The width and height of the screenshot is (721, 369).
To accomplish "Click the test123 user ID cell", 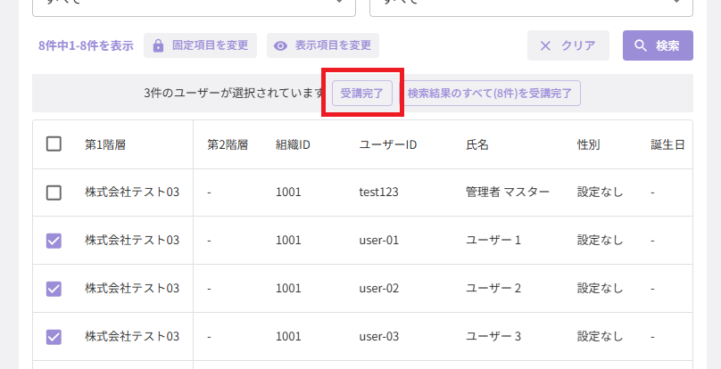I will pyautogui.click(x=379, y=193).
